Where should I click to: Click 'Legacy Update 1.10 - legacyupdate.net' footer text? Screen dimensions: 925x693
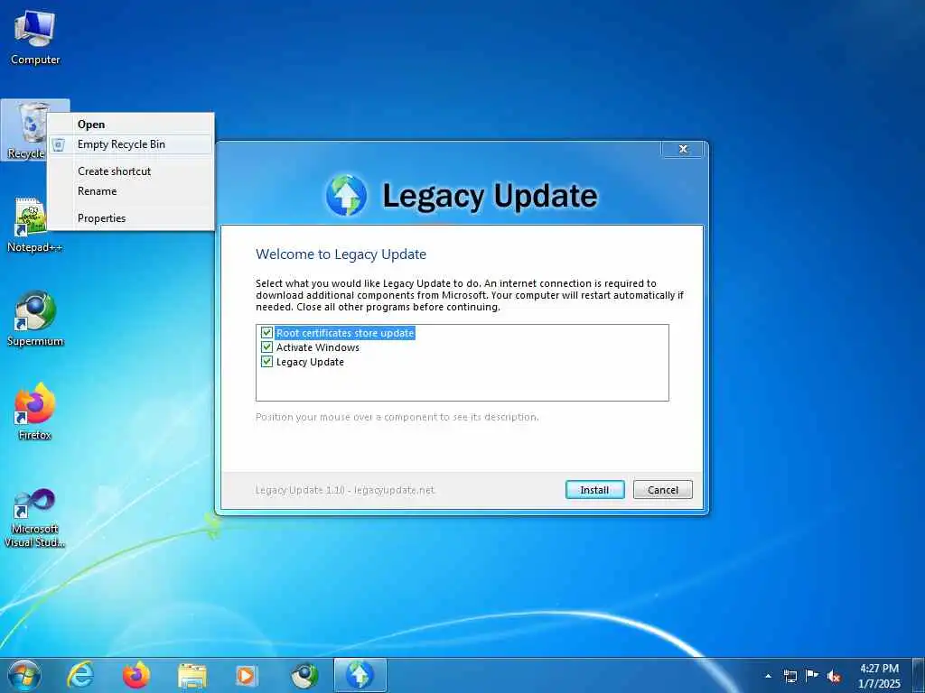(344, 490)
